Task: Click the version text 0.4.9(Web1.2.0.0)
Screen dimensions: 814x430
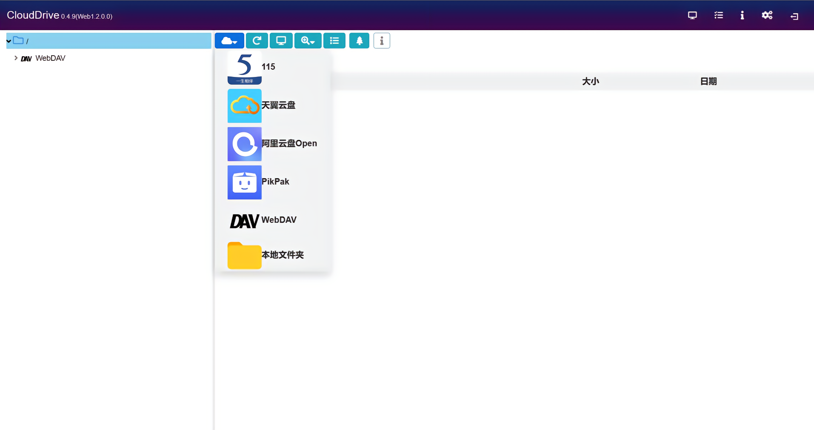Action: click(87, 17)
